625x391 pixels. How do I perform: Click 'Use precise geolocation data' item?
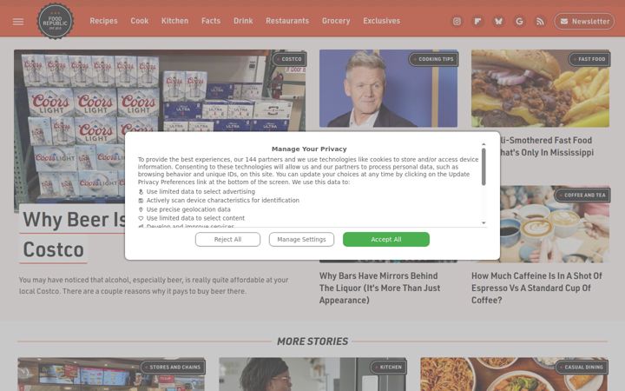(x=188, y=209)
